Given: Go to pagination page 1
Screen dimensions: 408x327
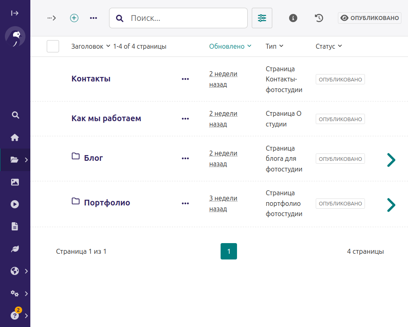Looking at the screenshot, I should (229, 251).
